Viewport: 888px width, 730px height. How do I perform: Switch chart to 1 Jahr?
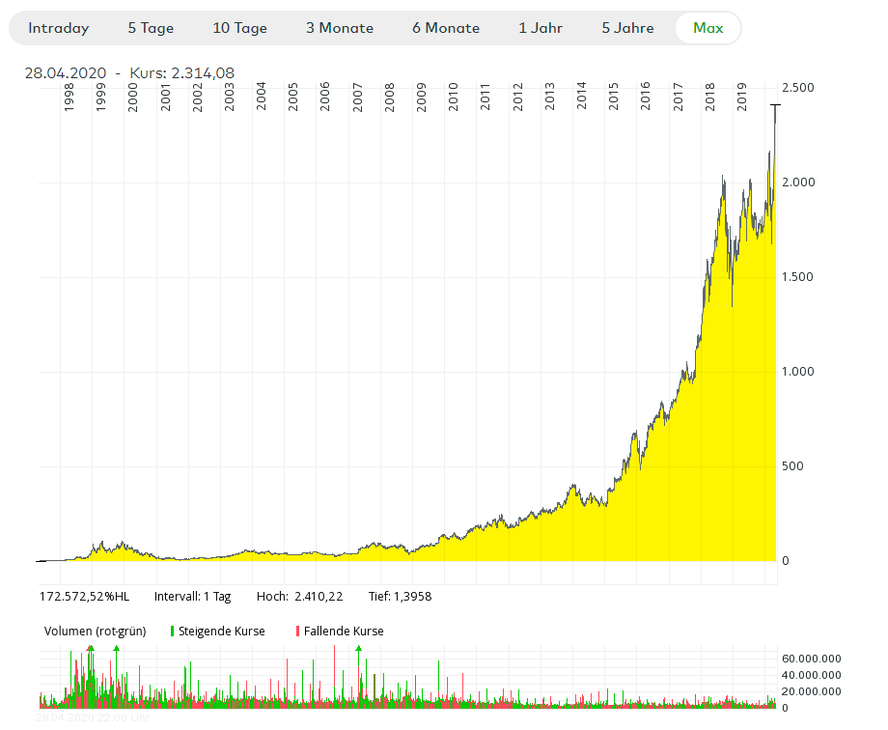pyautogui.click(x=541, y=28)
